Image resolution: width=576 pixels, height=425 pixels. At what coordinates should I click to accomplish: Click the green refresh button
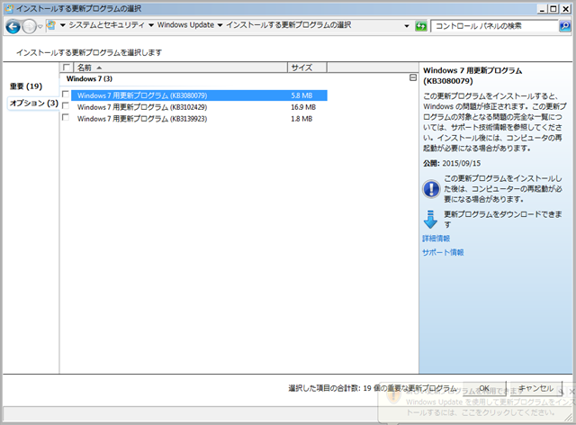(421, 26)
